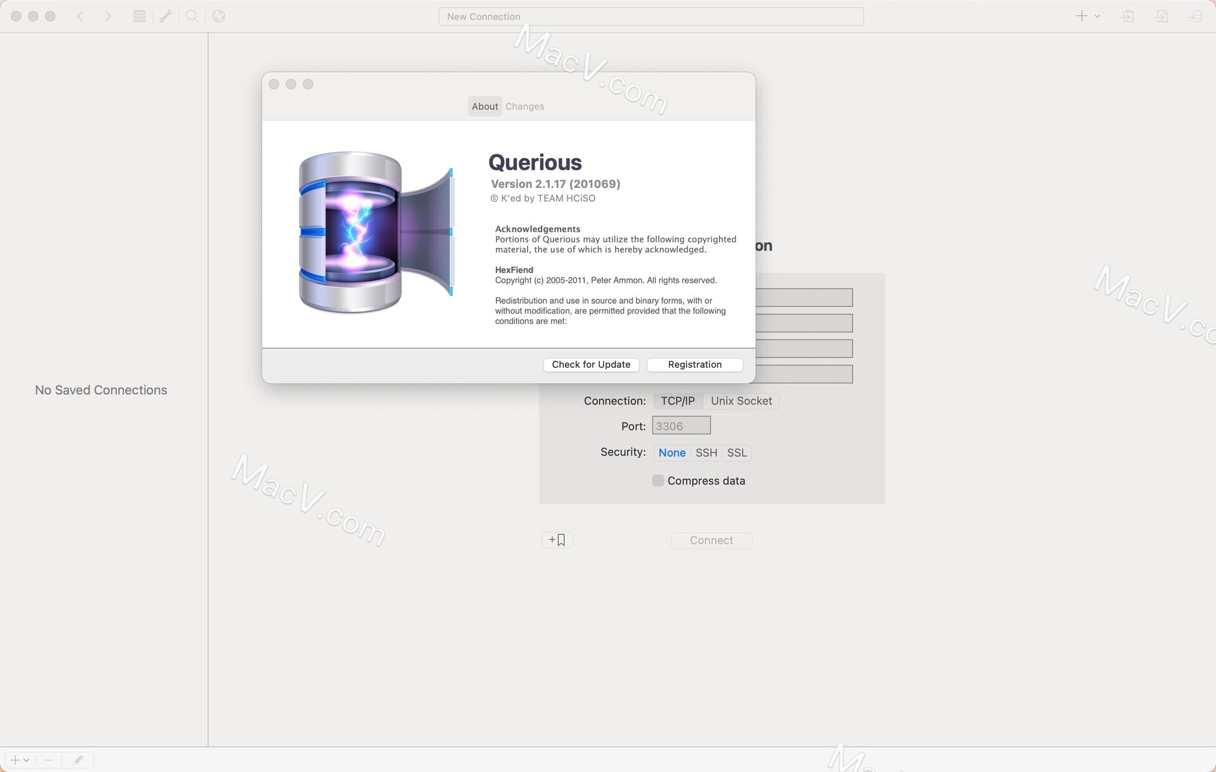The height and width of the screenshot is (772, 1216).
Task: Click the Port input field showing 3306
Action: 681,426
